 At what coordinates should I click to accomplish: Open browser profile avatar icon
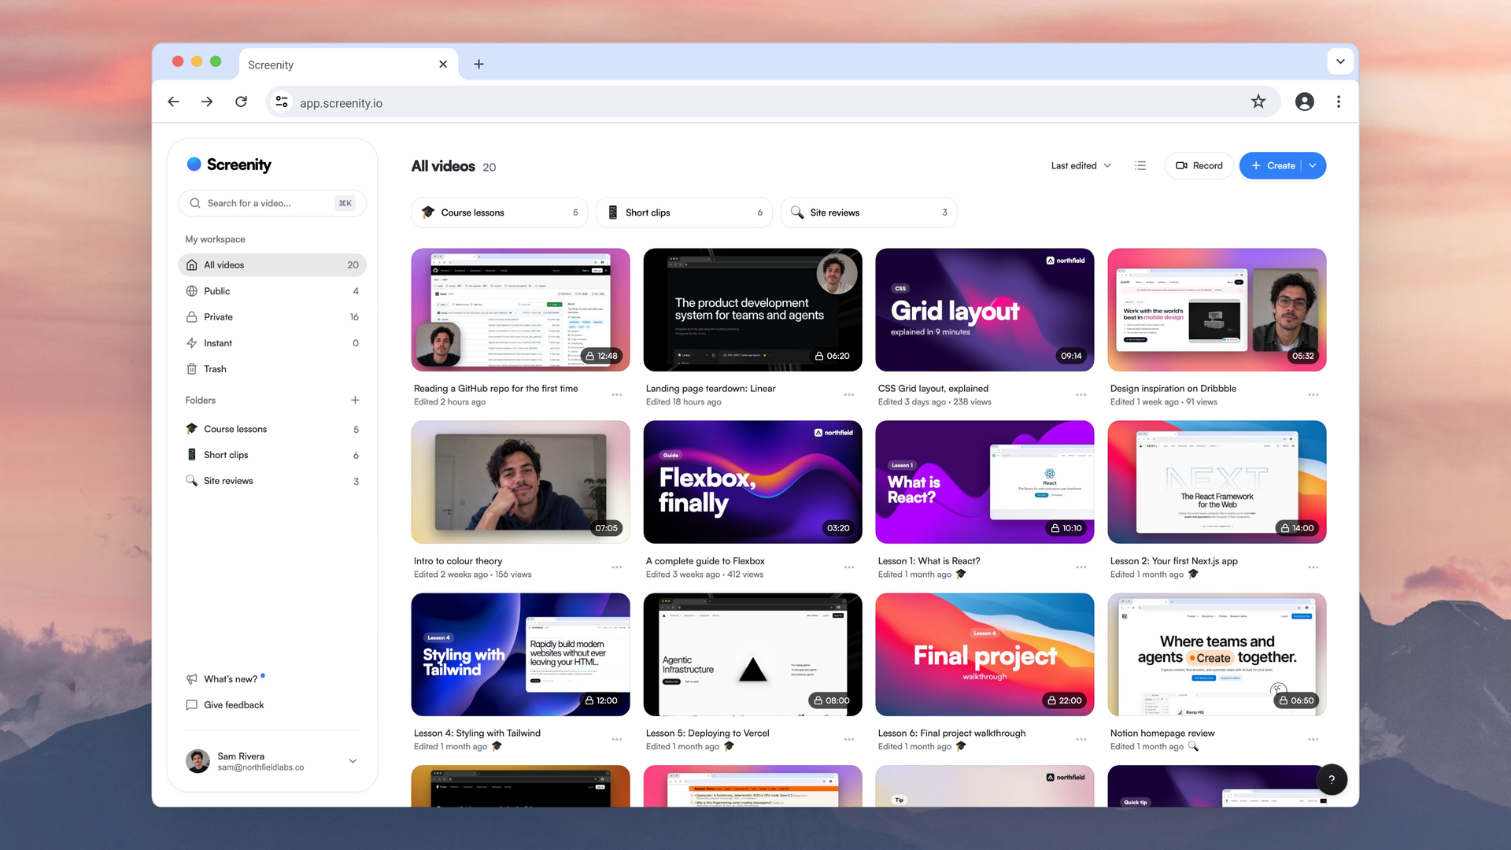[x=1304, y=102]
